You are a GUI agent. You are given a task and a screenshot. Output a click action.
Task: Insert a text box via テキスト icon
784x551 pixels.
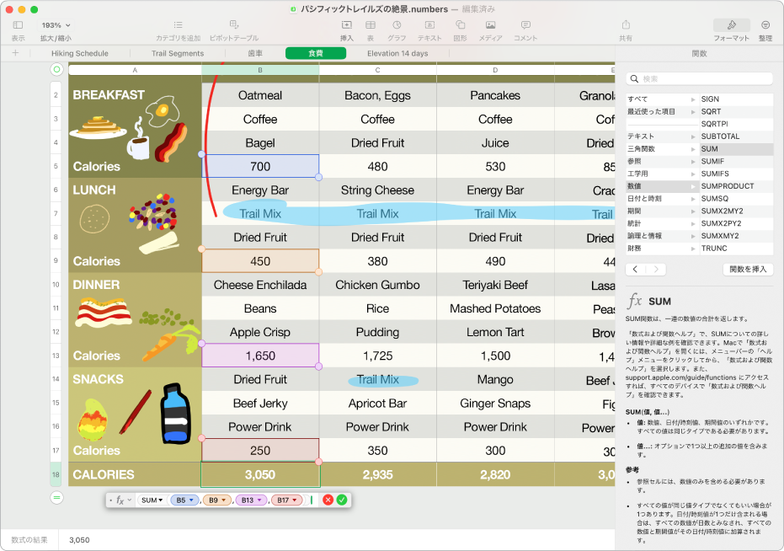[429, 26]
